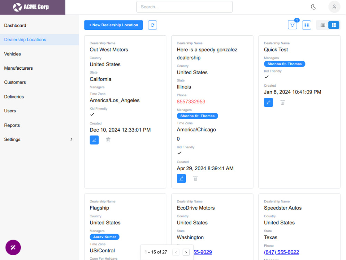Viewport: 346px width, 260px height.
Task: Open Manufacturers in sidebar
Action: (x=39, y=68)
